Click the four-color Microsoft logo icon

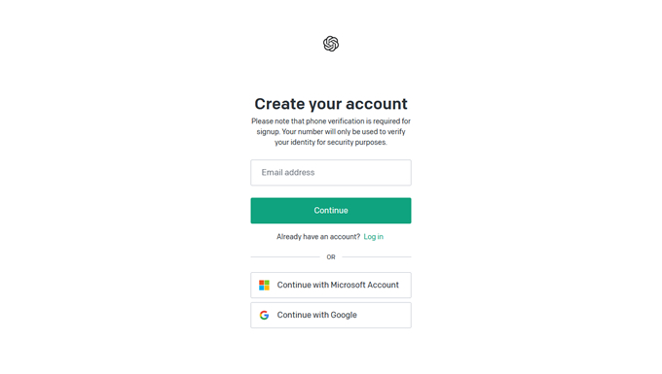[x=264, y=286]
